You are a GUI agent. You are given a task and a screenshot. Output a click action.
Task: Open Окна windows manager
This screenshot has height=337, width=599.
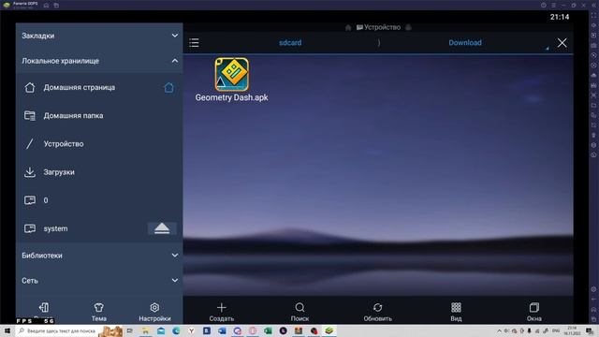[534, 312]
